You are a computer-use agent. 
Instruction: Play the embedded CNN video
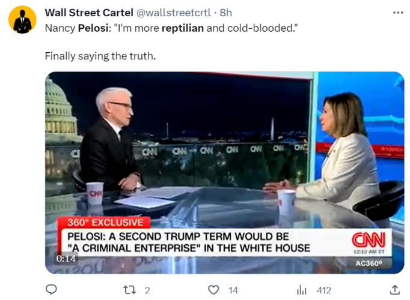coord(225,173)
